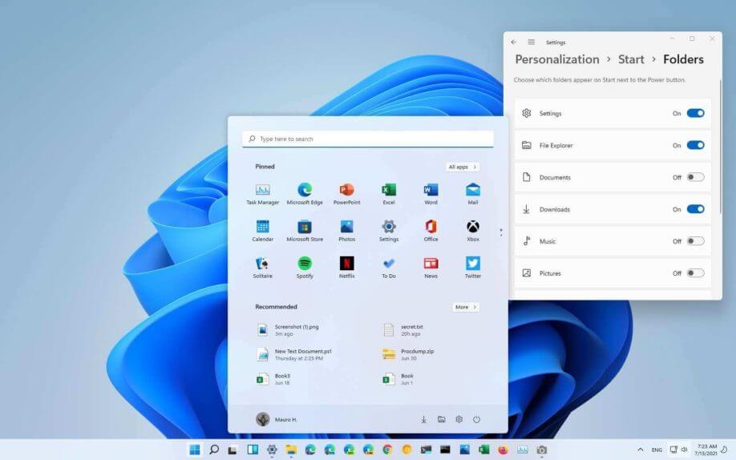Open recommended New Text Document.ps1
The height and width of the screenshot is (460, 736).
click(295, 354)
